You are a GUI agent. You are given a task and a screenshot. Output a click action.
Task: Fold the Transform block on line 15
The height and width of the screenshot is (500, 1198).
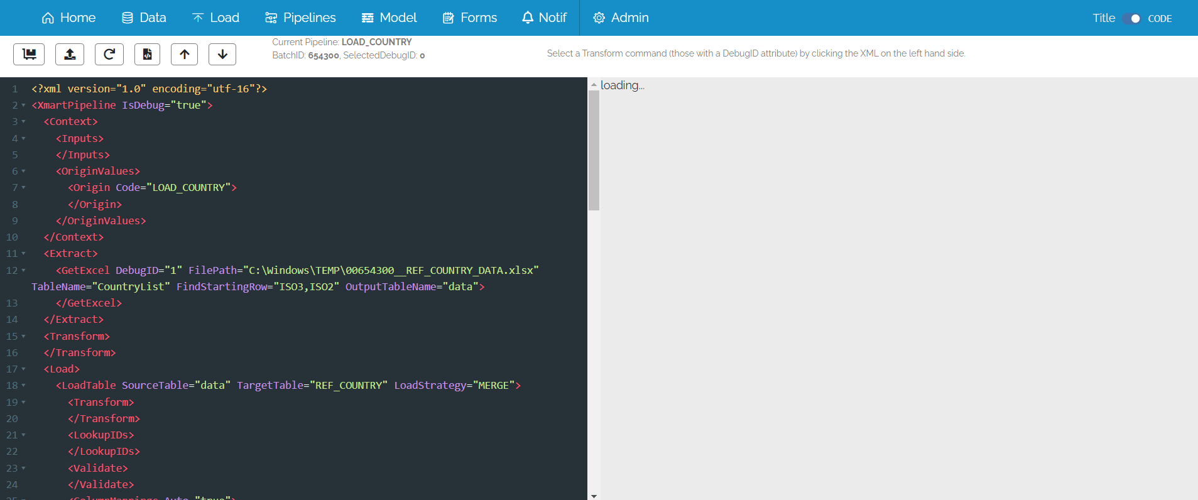[23, 337]
